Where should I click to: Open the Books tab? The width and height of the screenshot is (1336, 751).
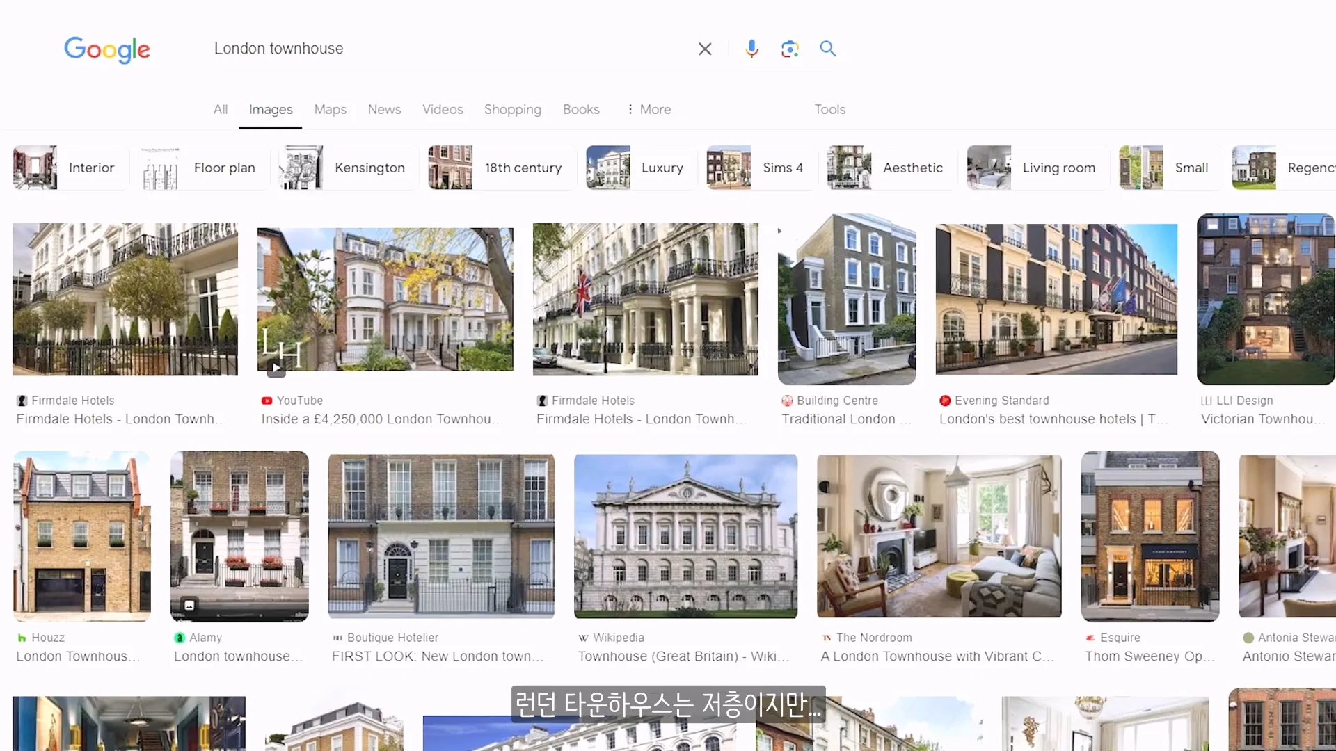(x=581, y=109)
